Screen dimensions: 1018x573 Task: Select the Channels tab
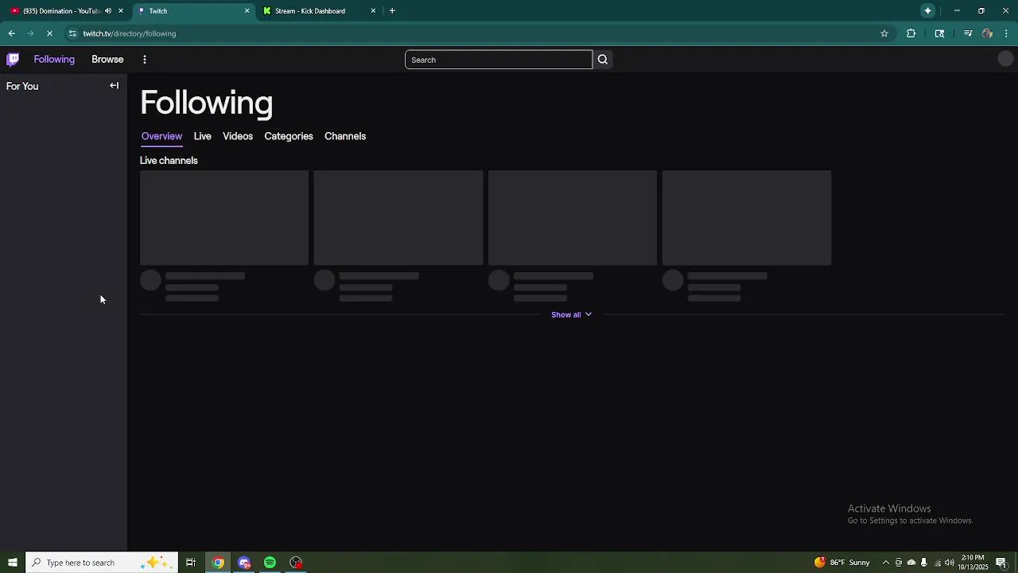(x=345, y=136)
